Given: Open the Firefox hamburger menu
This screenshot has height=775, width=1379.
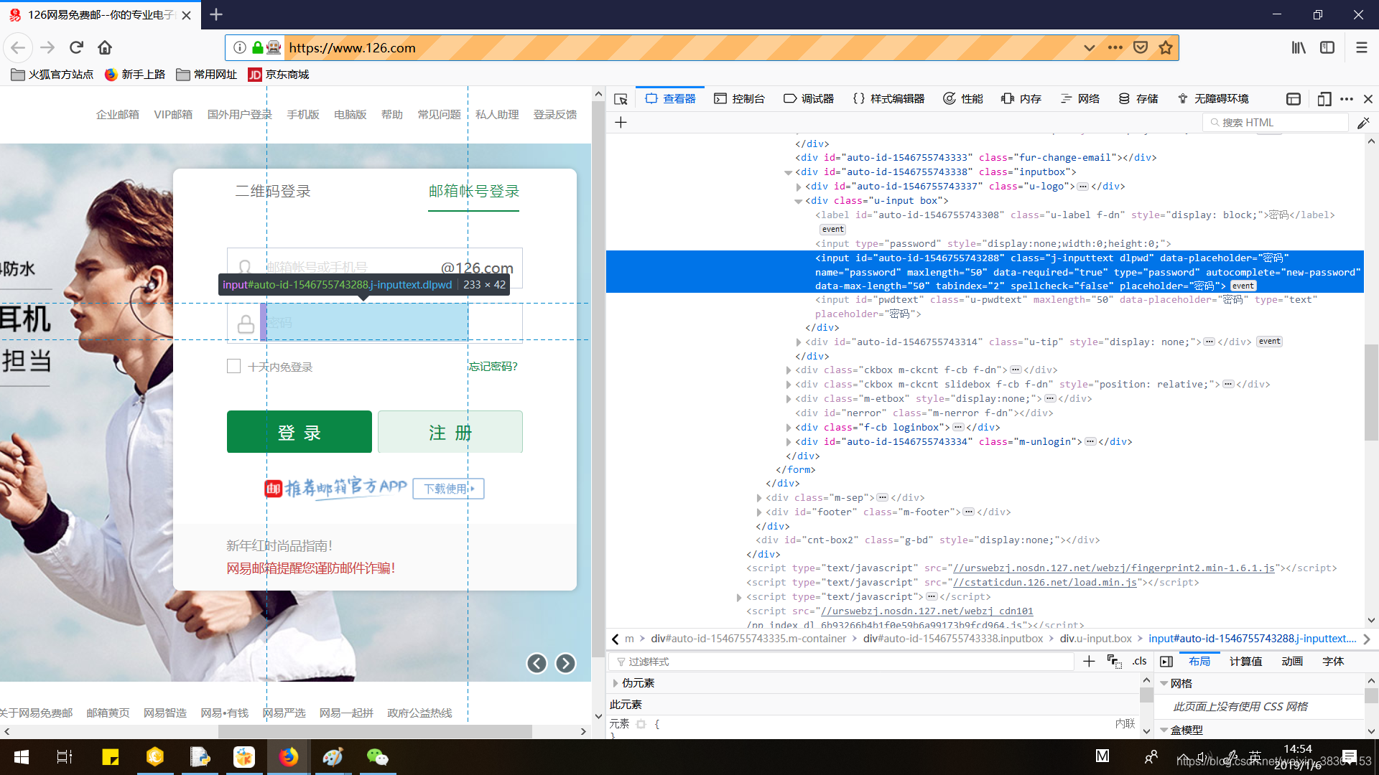Looking at the screenshot, I should [1361, 47].
